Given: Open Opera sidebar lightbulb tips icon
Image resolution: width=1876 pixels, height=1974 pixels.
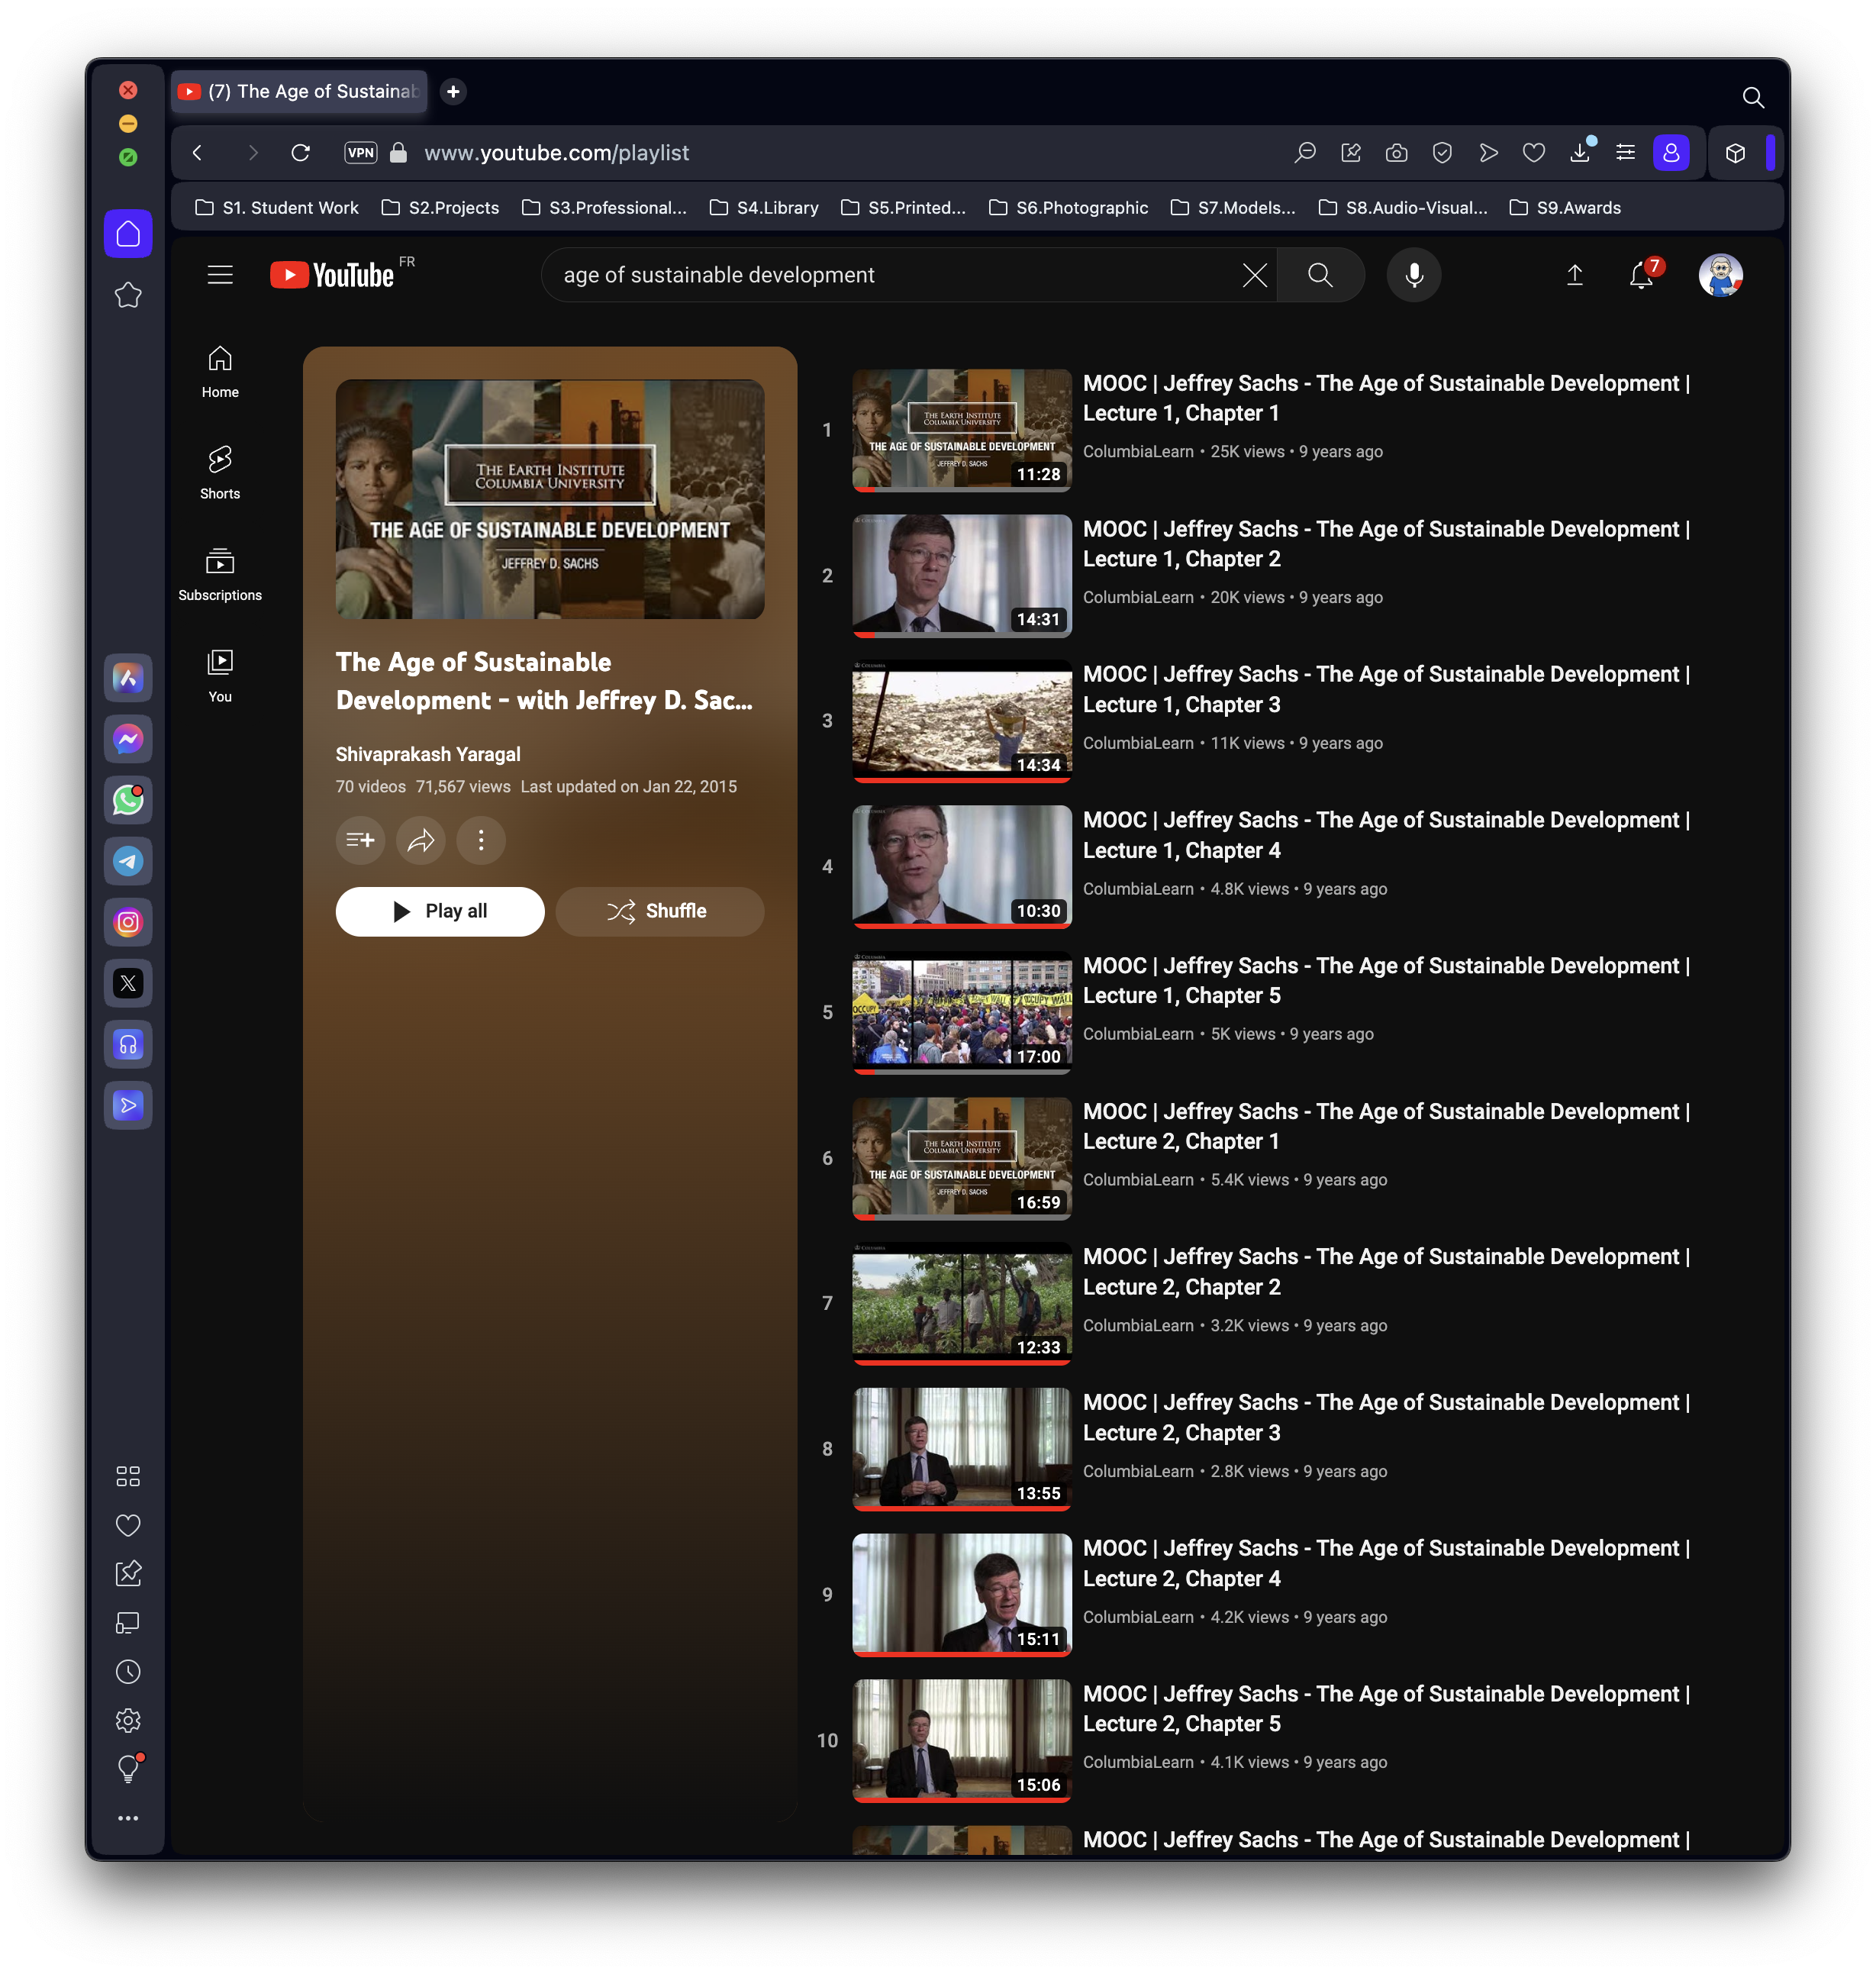Looking at the screenshot, I should tap(128, 1769).
